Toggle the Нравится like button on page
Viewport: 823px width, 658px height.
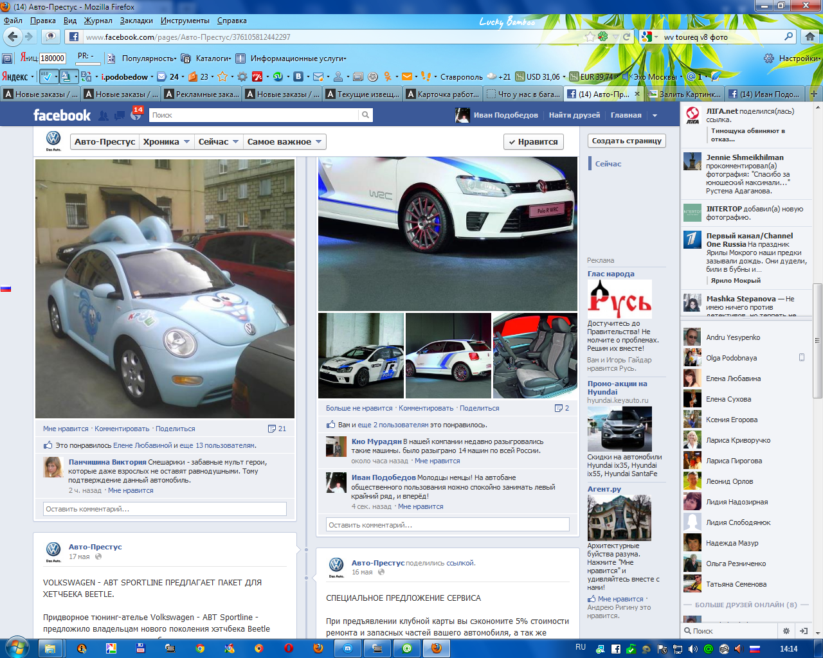(533, 142)
